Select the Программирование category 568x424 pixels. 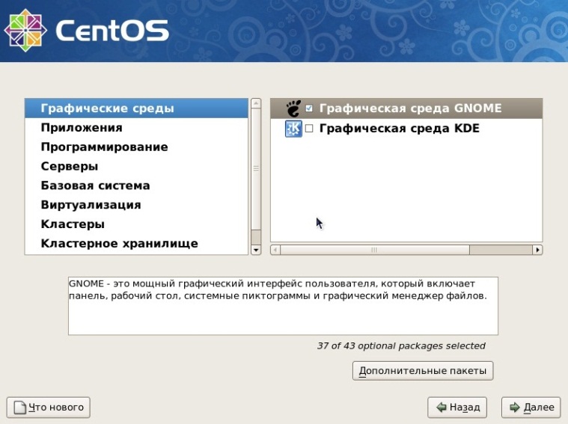click(136, 147)
